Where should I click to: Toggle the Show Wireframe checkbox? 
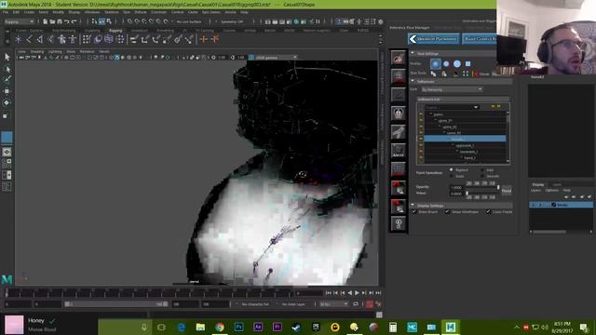[x=447, y=211]
